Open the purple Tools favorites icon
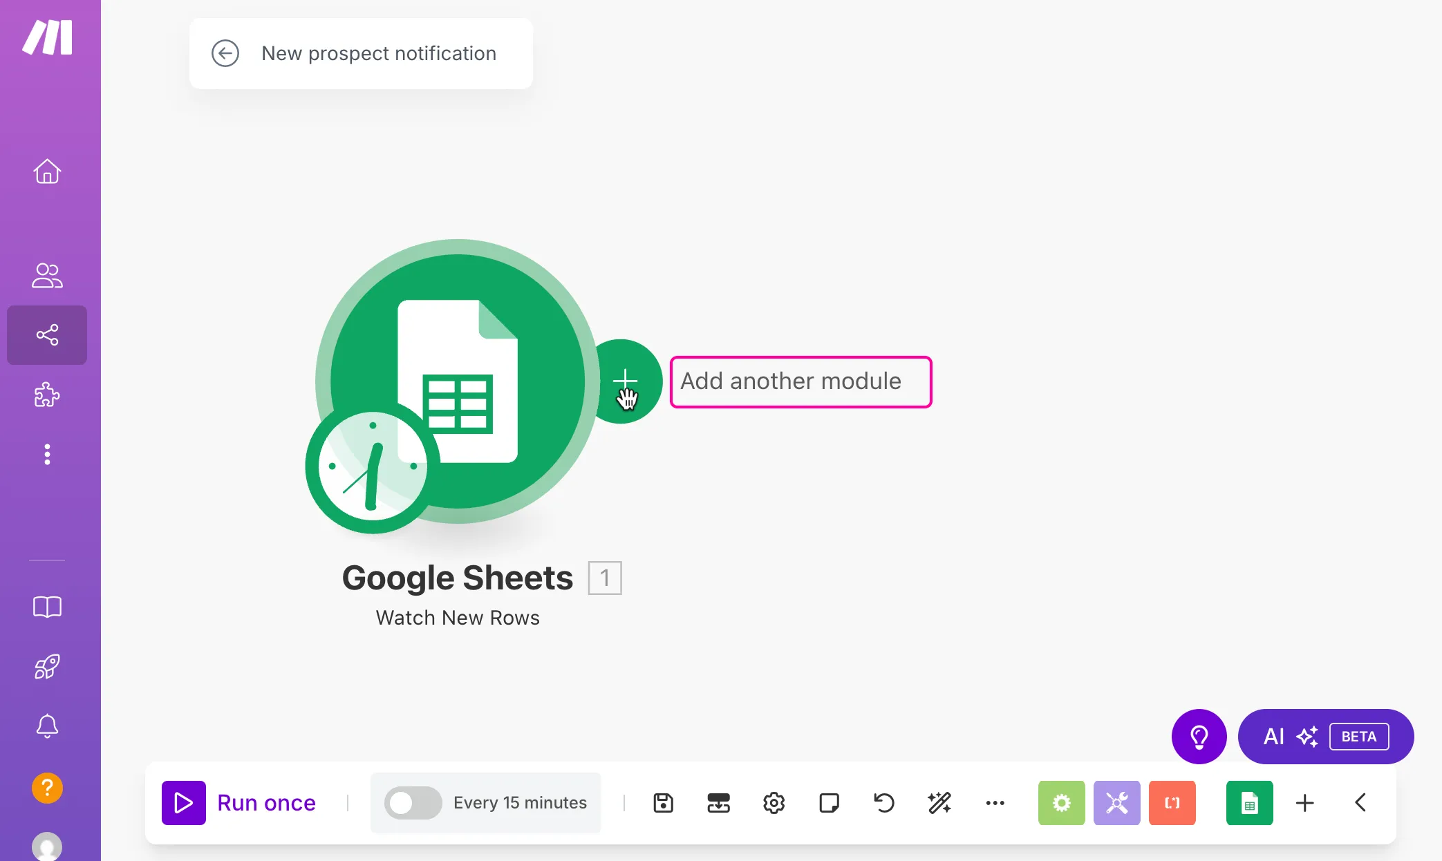1442x861 pixels. (x=1117, y=803)
